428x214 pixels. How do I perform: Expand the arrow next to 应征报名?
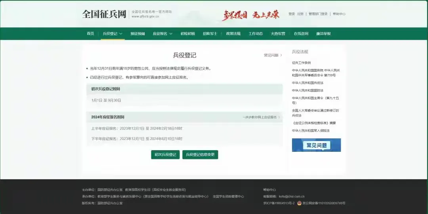[x=171, y=34]
